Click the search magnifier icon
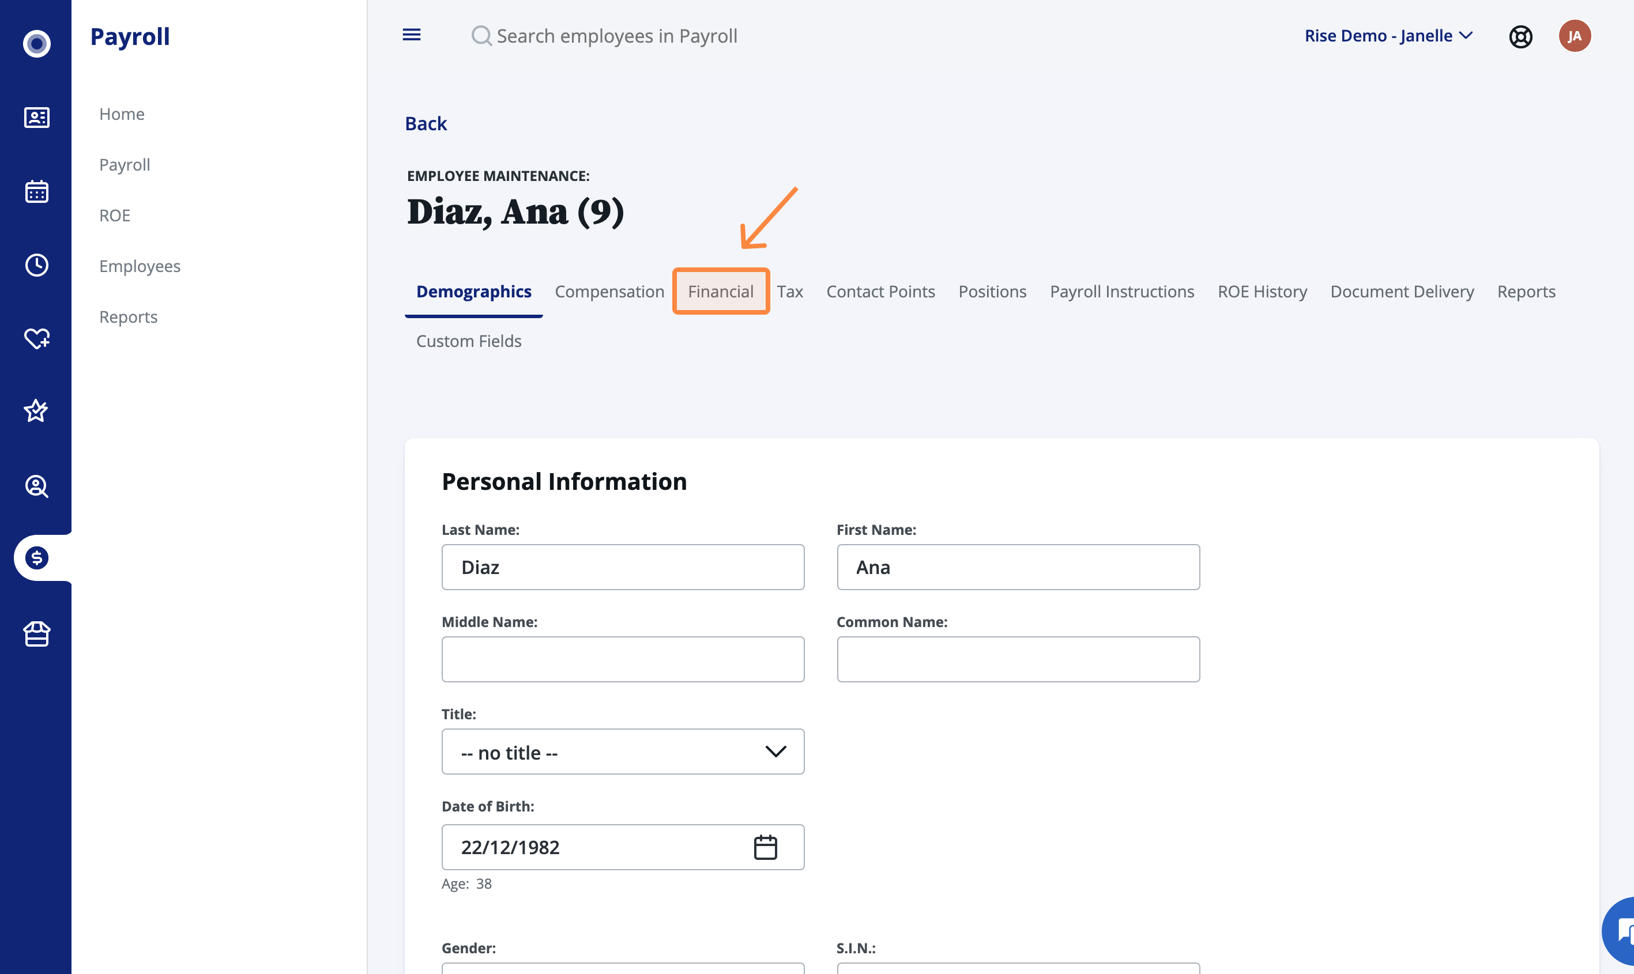This screenshot has height=974, width=1634. coord(481,36)
